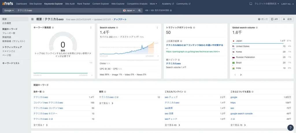
Task: Open Community external link
Action: click(x=183, y=4)
